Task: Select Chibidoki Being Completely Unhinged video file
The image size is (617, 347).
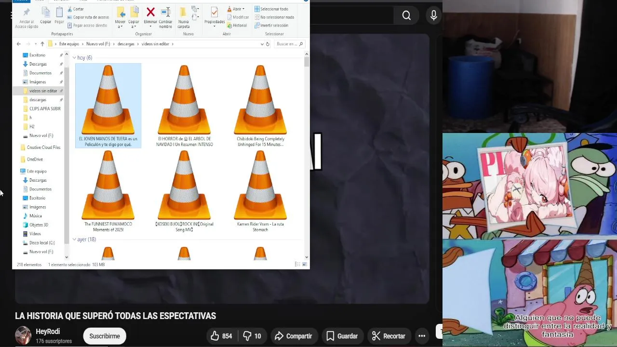Action: tap(260, 106)
